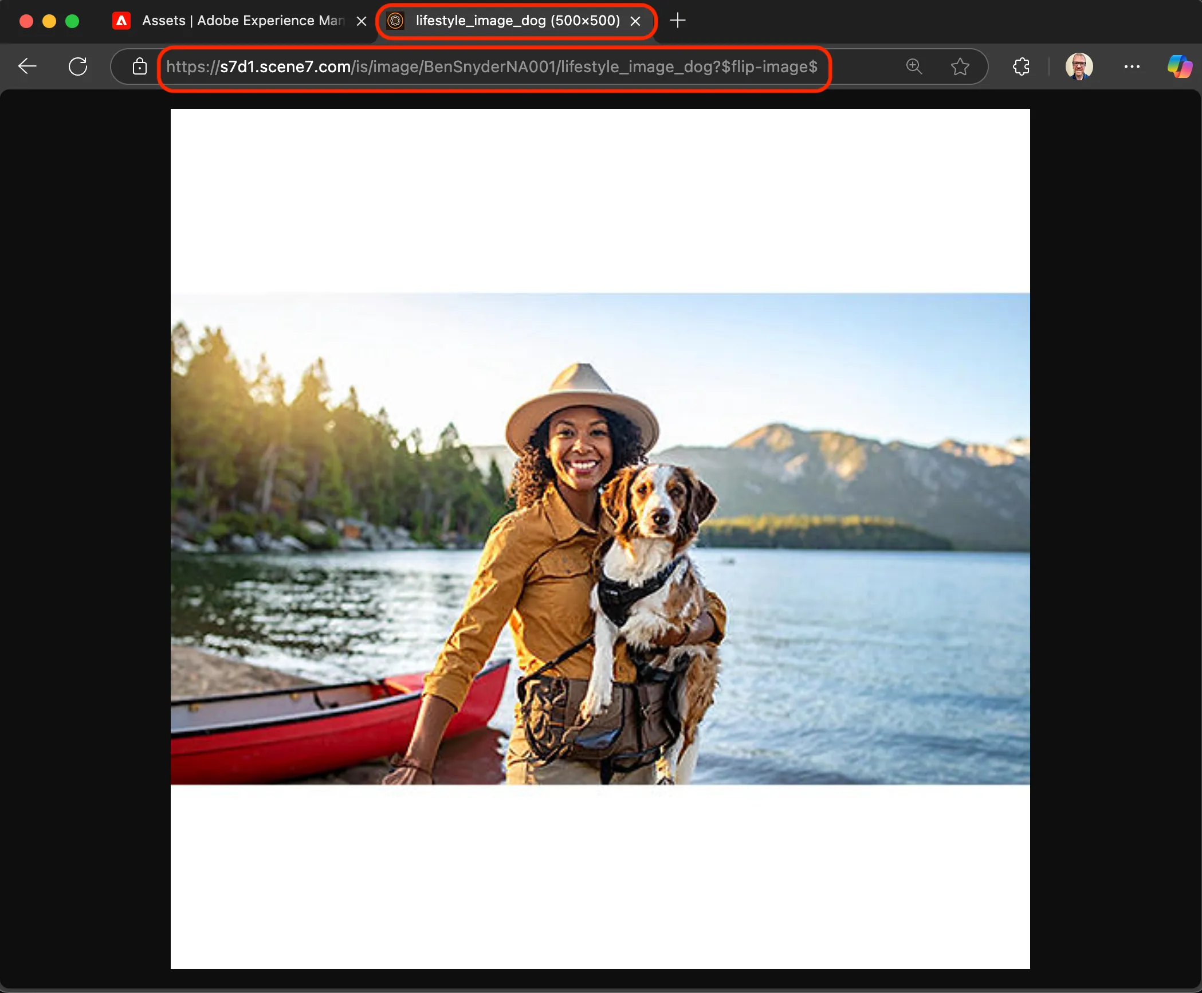Click the macOS red close window button
Screen dimensions: 1202x993
(x=26, y=21)
